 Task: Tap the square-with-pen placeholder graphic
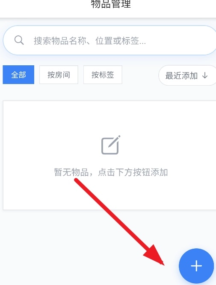111,145
